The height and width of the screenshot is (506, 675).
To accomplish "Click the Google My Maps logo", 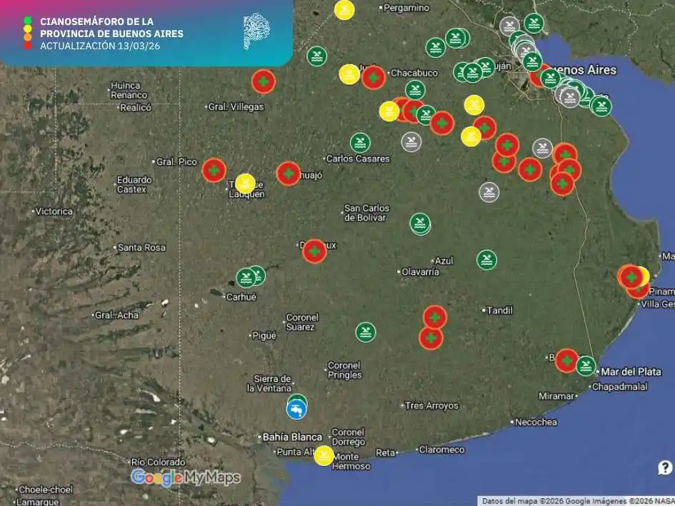I will click(x=186, y=477).
